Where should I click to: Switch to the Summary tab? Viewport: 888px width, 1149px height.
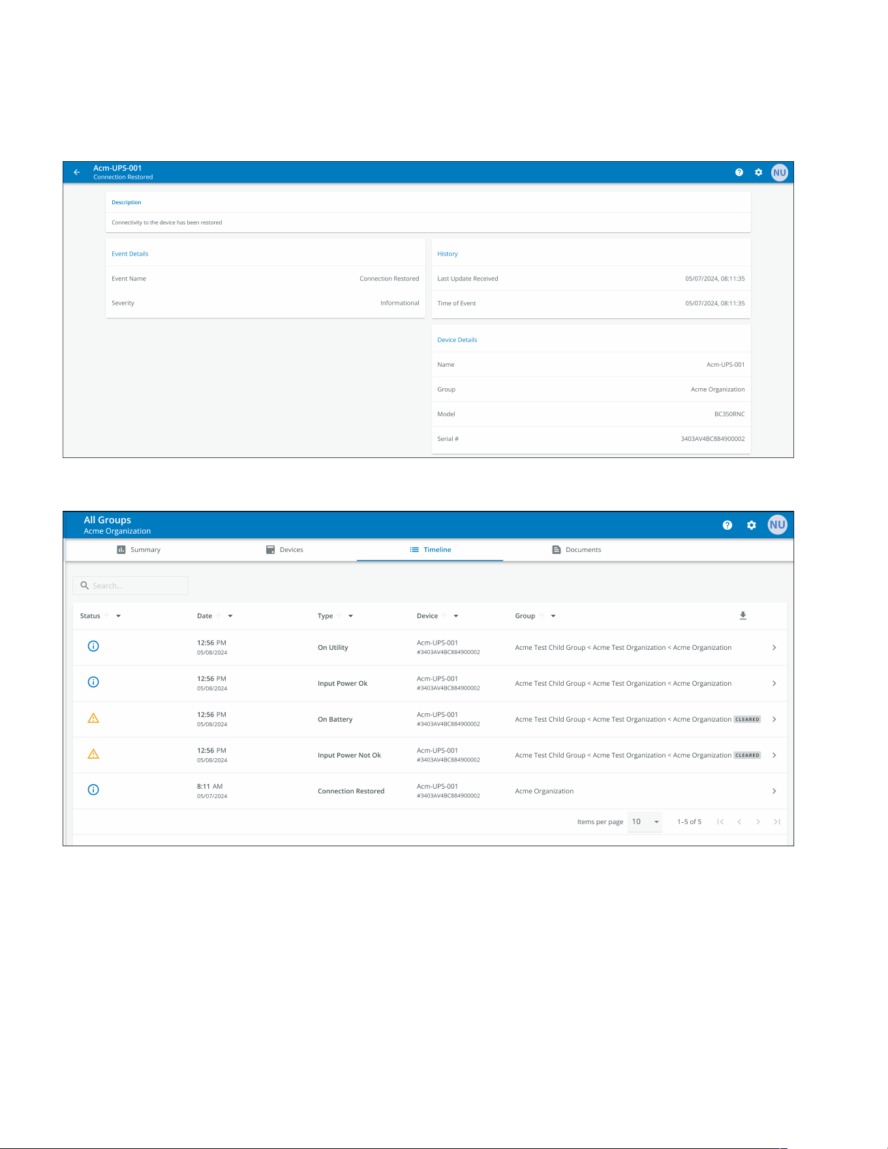click(138, 549)
